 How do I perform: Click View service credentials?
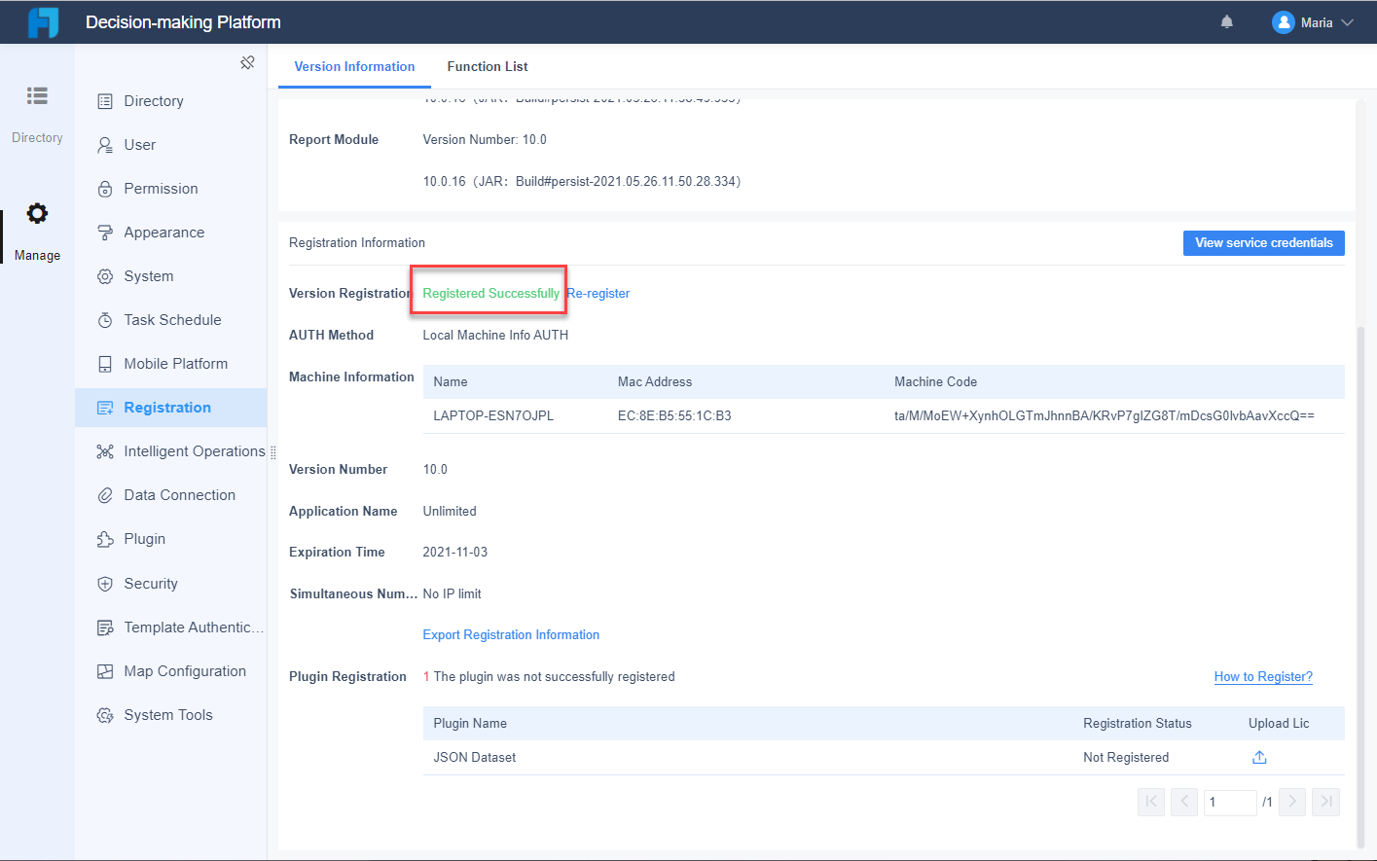click(x=1263, y=243)
